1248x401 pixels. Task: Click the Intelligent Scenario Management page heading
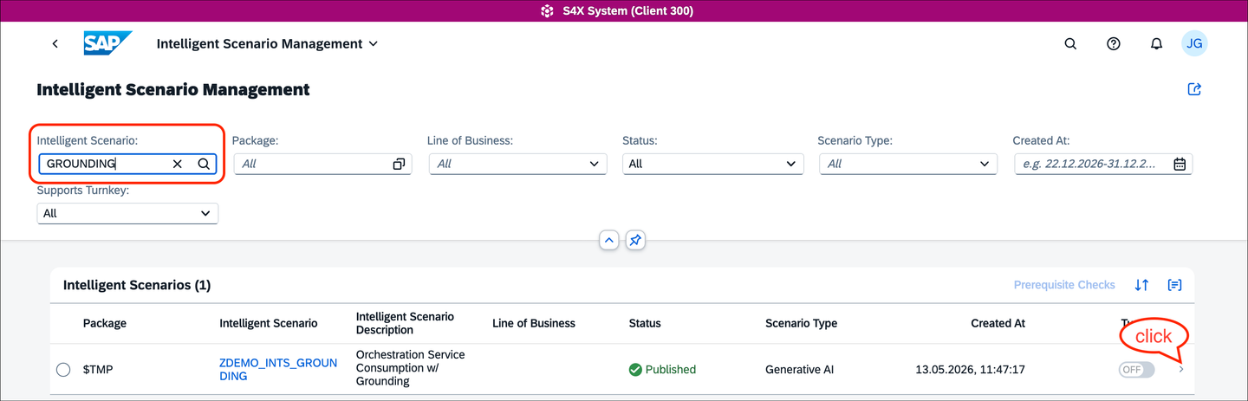pyautogui.click(x=173, y=89)
